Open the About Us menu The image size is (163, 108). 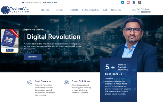click(45, 10)
